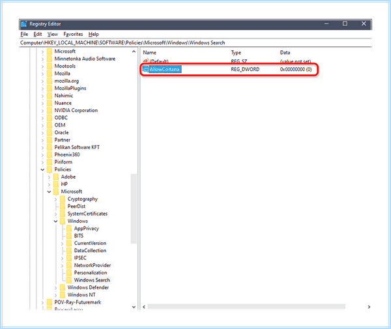Open the File menu
The width and height of the screenshot is (391, 329).
[24, 34]
